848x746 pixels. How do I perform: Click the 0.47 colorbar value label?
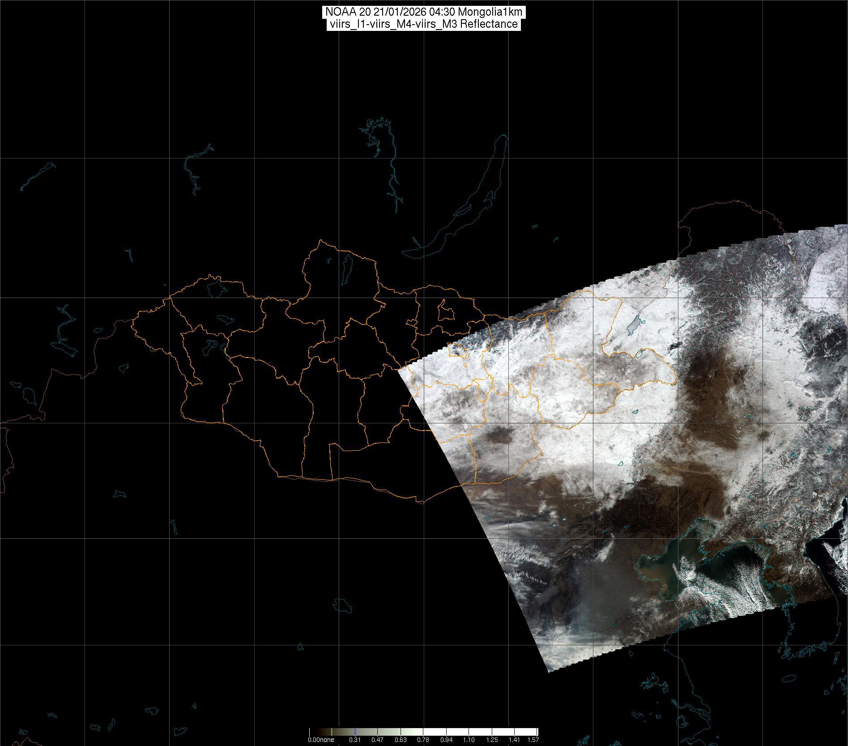(x=378, y=740)
